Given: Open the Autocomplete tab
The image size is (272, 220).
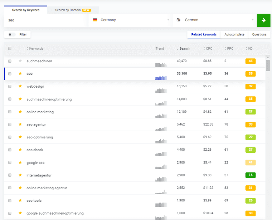Looking at the screenshot, I should coord(234,34).
